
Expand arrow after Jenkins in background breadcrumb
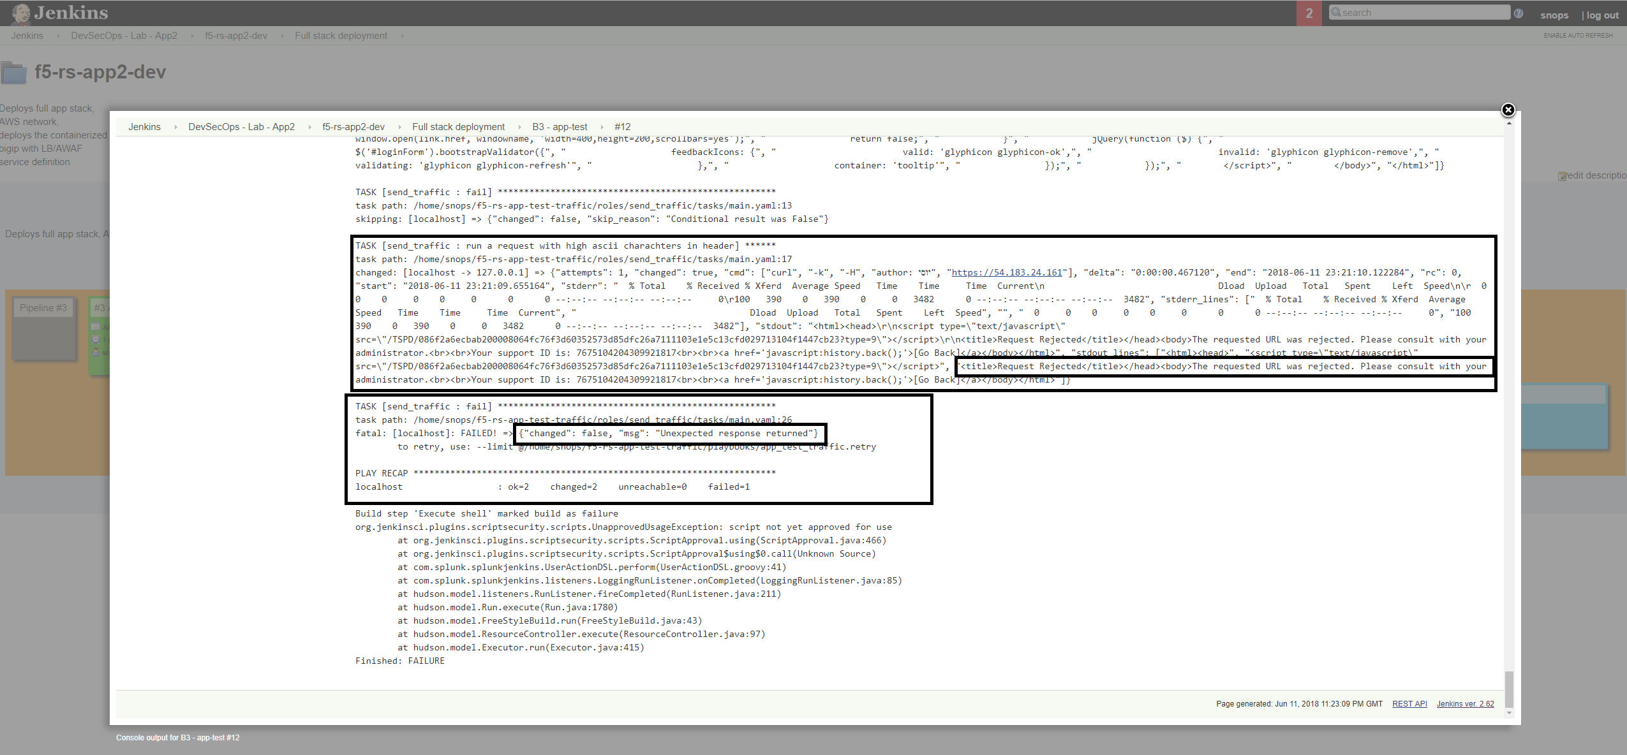pyautogui.click(x=57, y=36)
